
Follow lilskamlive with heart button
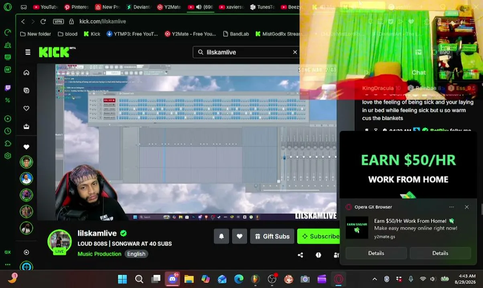239,236
